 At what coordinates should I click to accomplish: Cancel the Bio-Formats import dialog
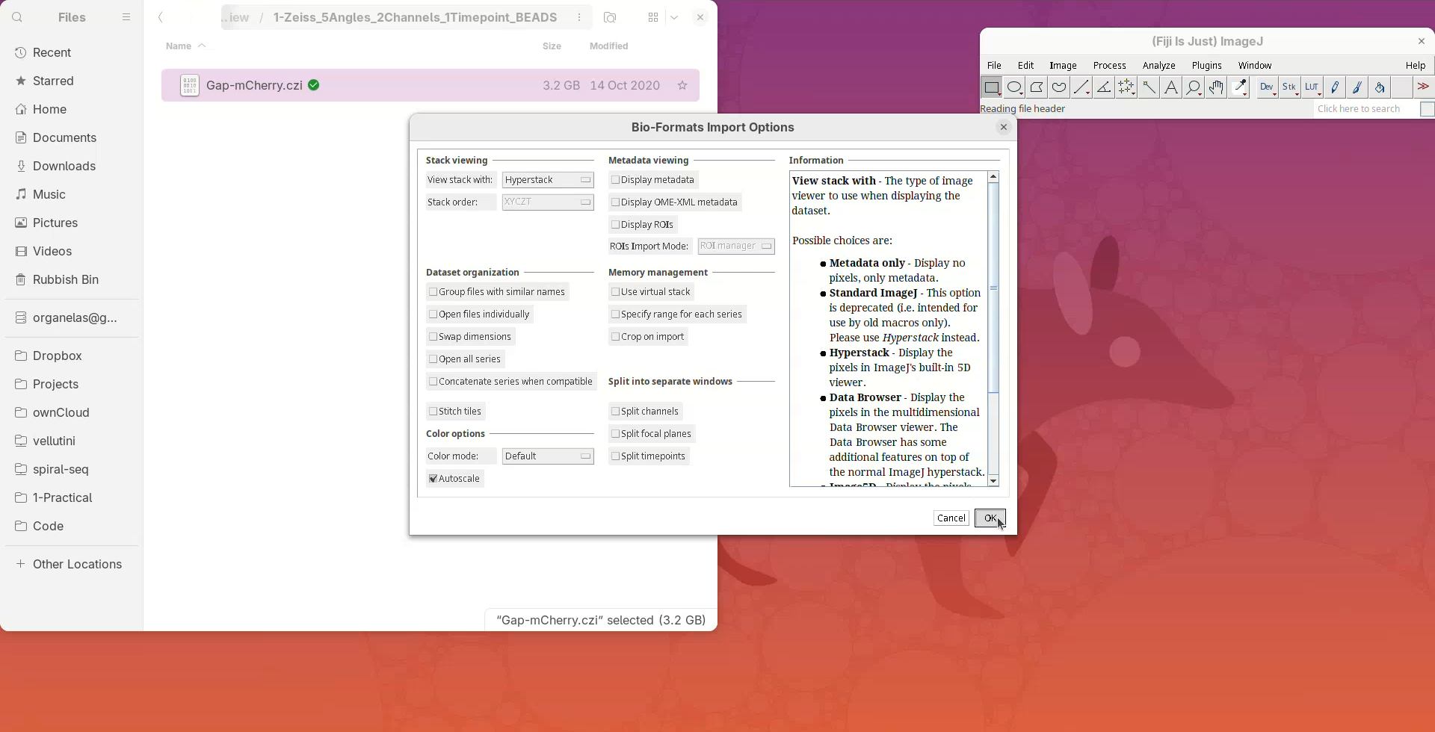[x=951, y=518]
